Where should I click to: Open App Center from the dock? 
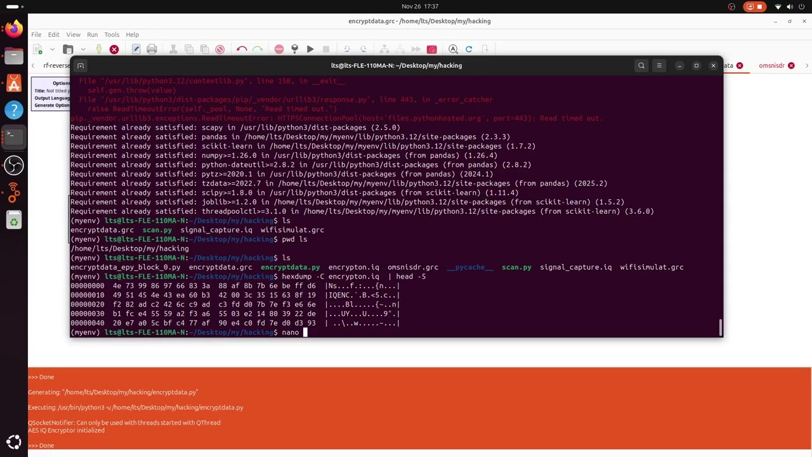tap(13, 83)
